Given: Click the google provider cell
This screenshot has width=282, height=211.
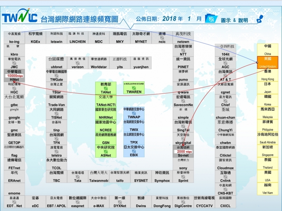Looking at the screenshot, I should pos(14,114).
